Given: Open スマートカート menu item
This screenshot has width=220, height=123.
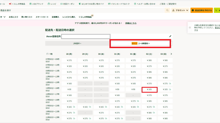Looking at the screenshot, I should coord(42,17).
